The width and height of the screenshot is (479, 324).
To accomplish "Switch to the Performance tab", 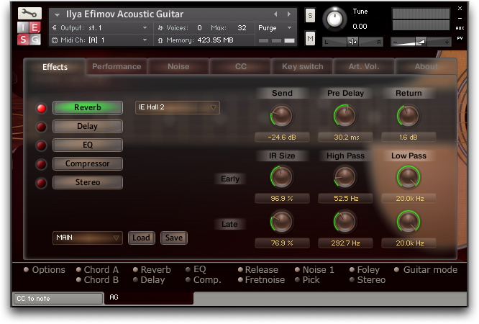I will pyautogui.click(x=117, y=66).
